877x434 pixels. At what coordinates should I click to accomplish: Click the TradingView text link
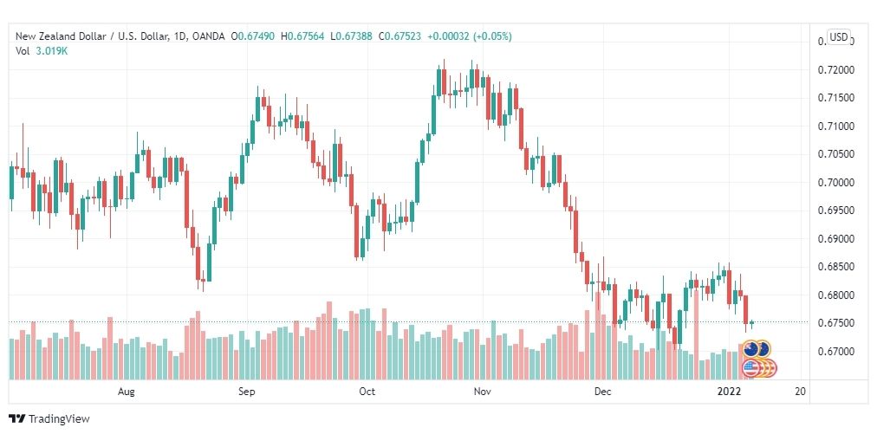[x=59, y=418]
